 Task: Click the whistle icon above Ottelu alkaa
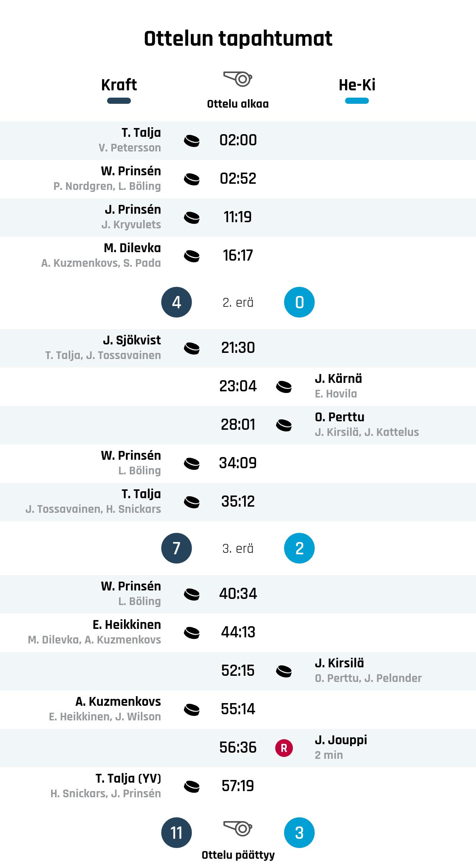pyautogui.click(x=238, y=79)
